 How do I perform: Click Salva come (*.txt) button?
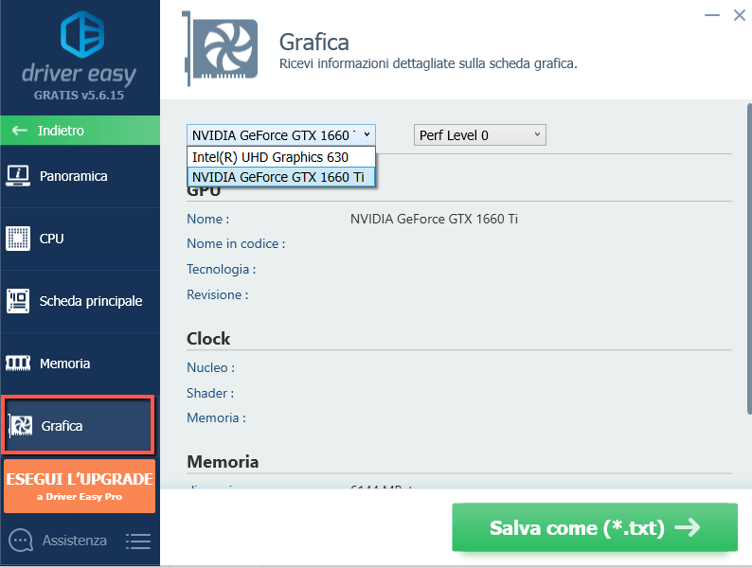tap(595, 527)
